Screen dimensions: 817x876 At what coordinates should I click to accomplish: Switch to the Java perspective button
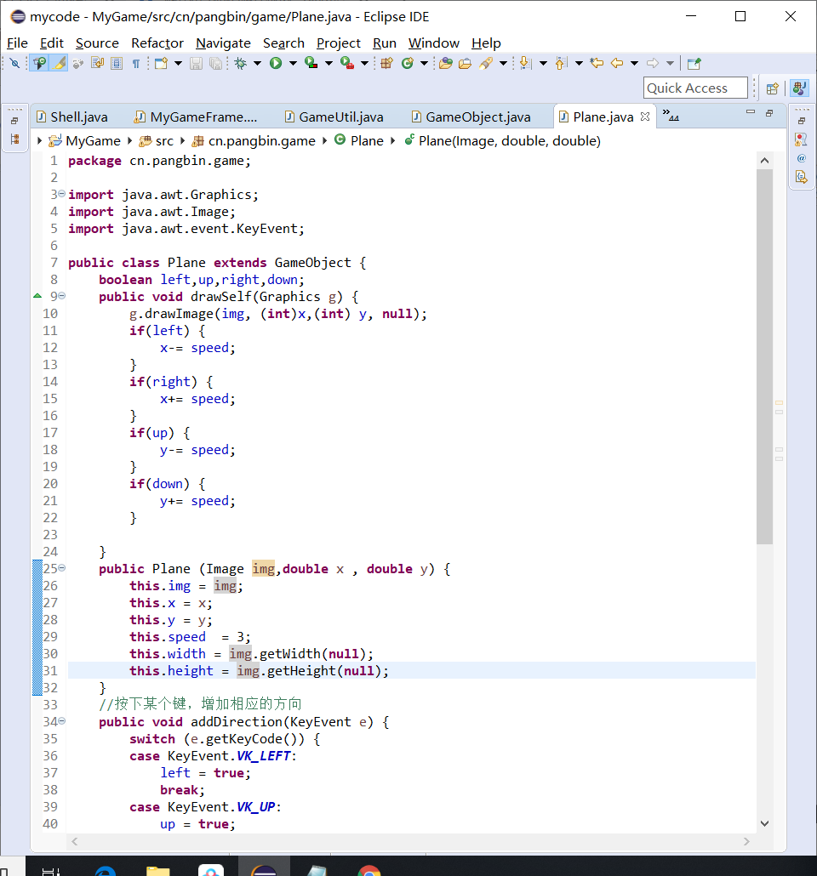[x=799, y=88]
